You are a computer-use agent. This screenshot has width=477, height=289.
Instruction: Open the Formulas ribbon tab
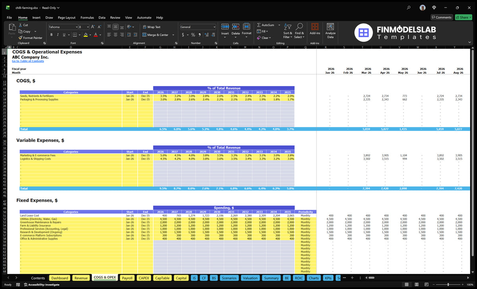tap(87, 17)
